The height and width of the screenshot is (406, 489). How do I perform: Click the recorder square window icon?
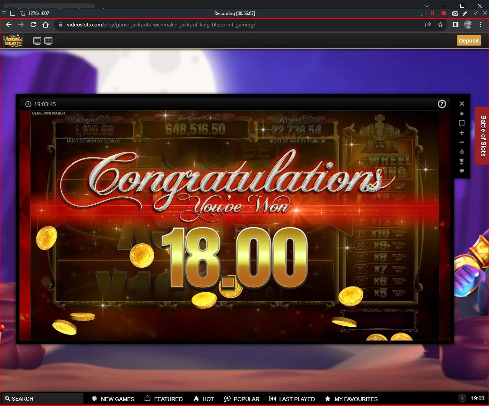click(x=13, y=13)
